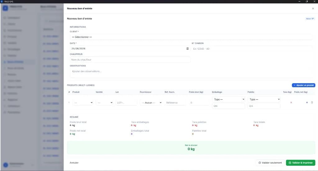
Task: Click Valider seulement button
Action: coord(270,163)
